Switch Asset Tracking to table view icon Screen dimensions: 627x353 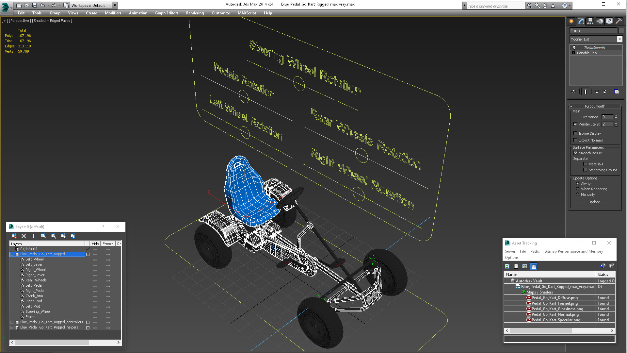(534, 266)
